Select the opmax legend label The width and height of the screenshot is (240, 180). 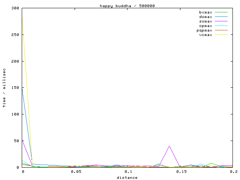[x=205, y=26]
